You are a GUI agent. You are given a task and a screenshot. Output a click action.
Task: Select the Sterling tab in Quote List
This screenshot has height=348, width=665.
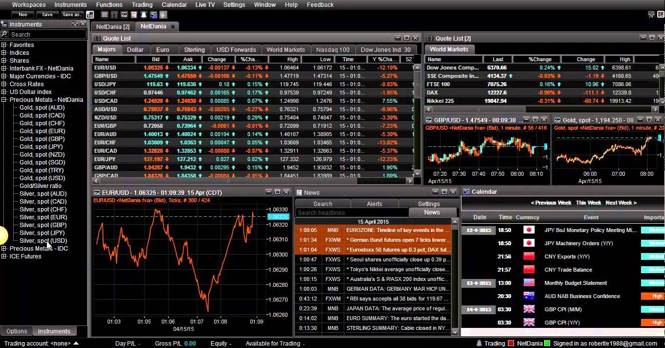point(194,50)
